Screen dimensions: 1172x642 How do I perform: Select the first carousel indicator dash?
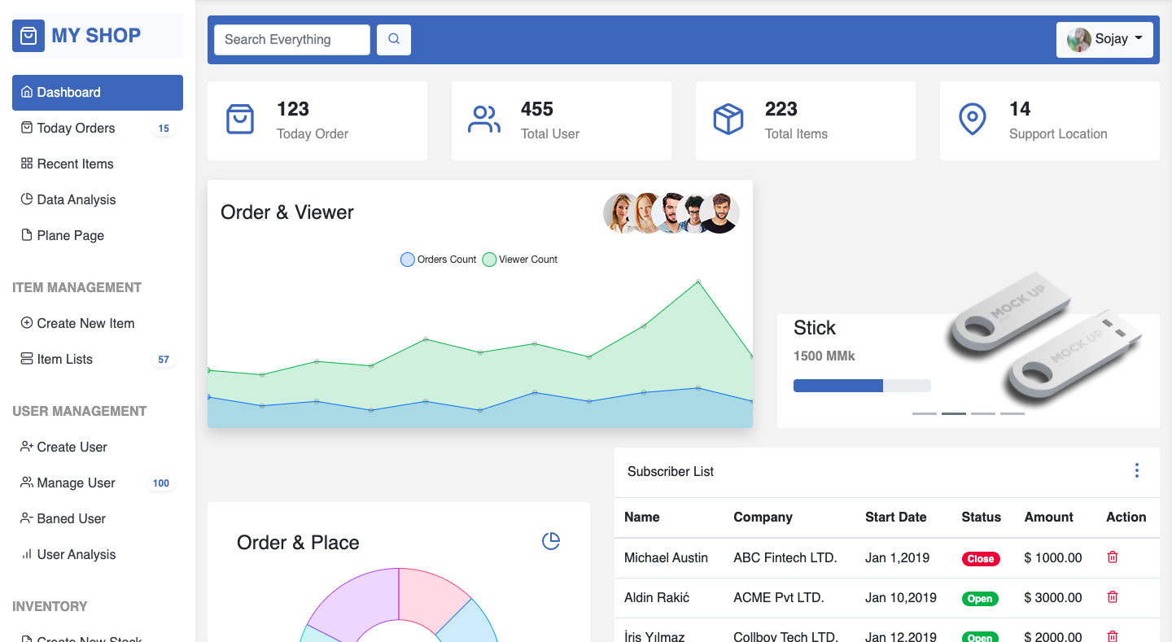[925, 413]
